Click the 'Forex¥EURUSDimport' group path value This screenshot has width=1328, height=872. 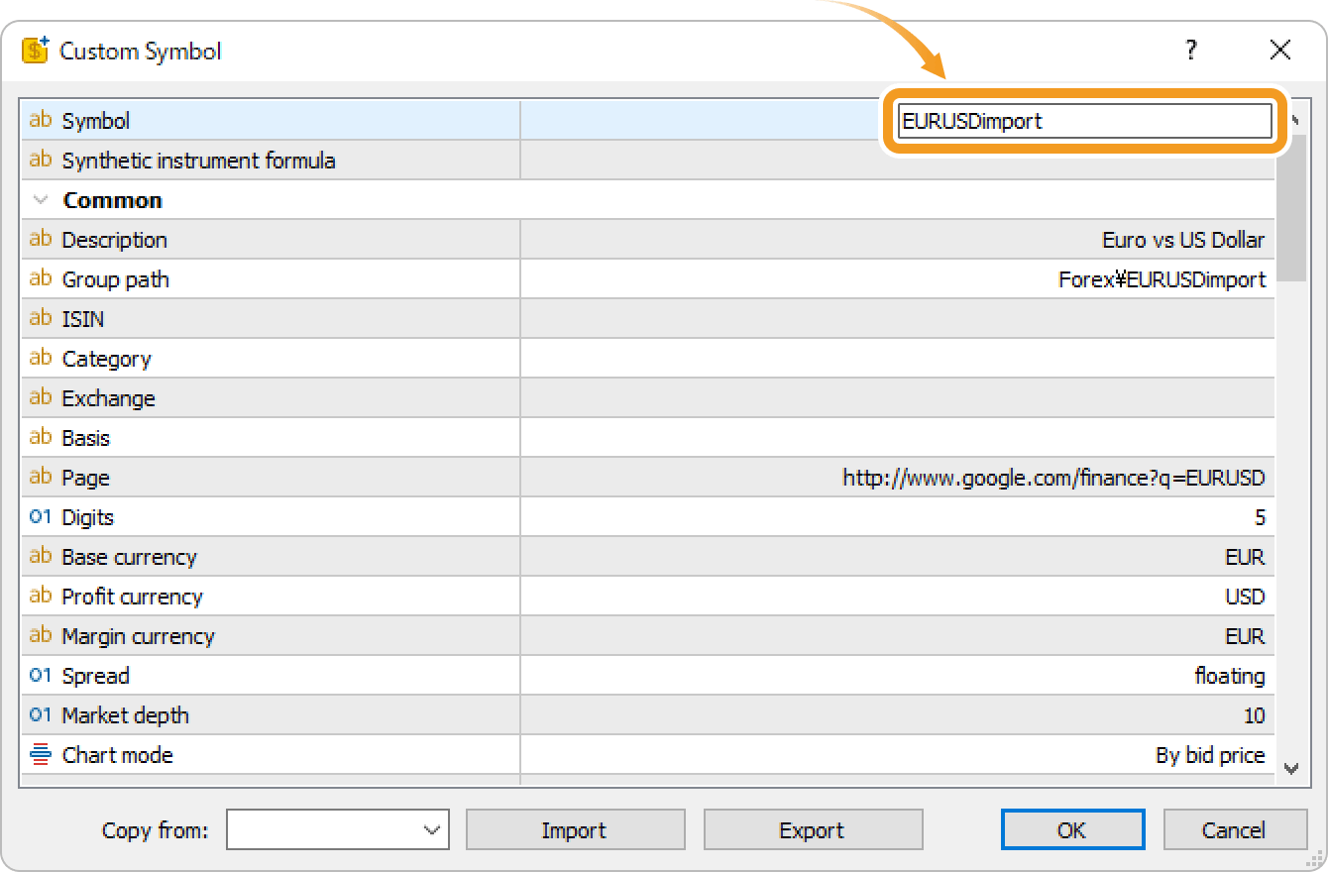click(x=1162, y=279)
